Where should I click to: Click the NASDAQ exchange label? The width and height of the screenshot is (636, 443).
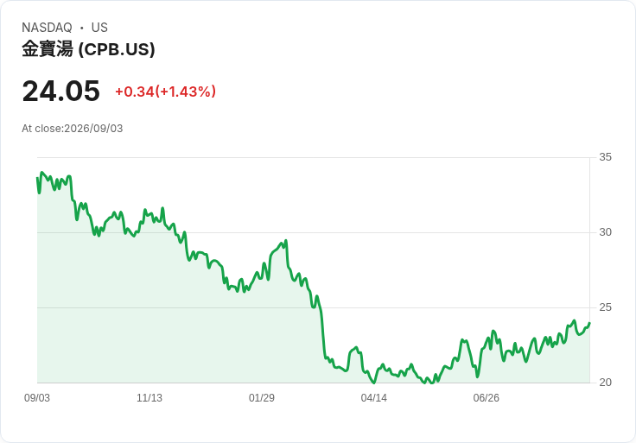[47, 28]
